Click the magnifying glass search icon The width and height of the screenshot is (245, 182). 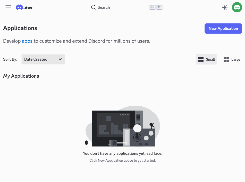pyautogui.click(x=94, y=7)
